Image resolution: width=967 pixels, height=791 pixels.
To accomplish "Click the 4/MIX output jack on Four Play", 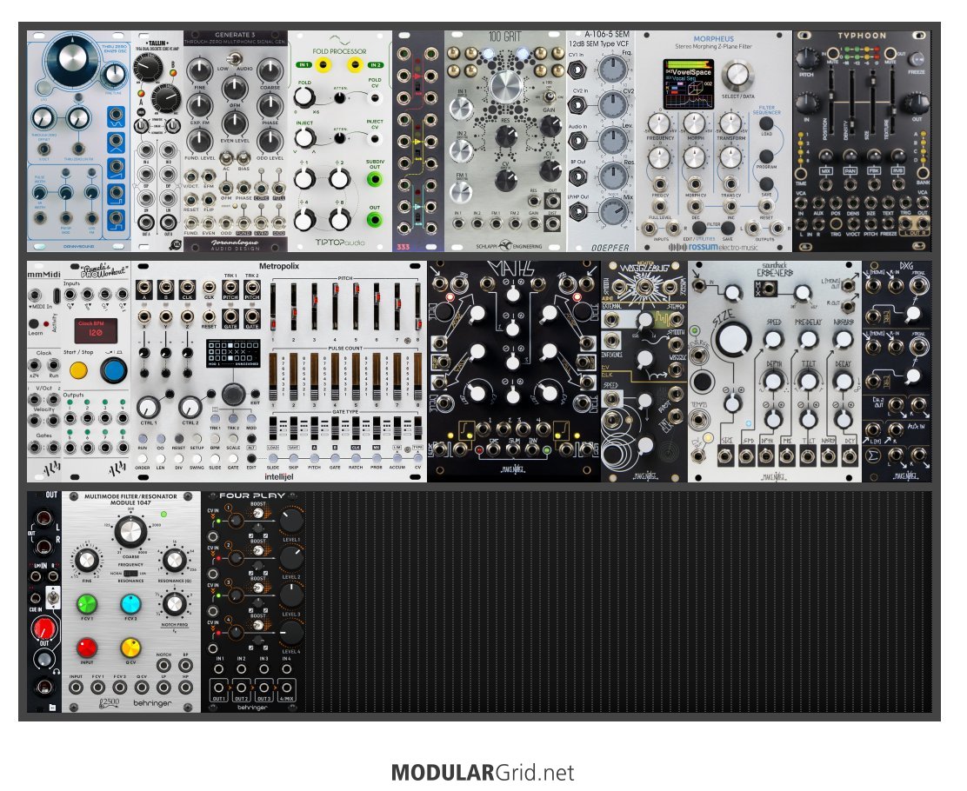I will coord(286,688).
